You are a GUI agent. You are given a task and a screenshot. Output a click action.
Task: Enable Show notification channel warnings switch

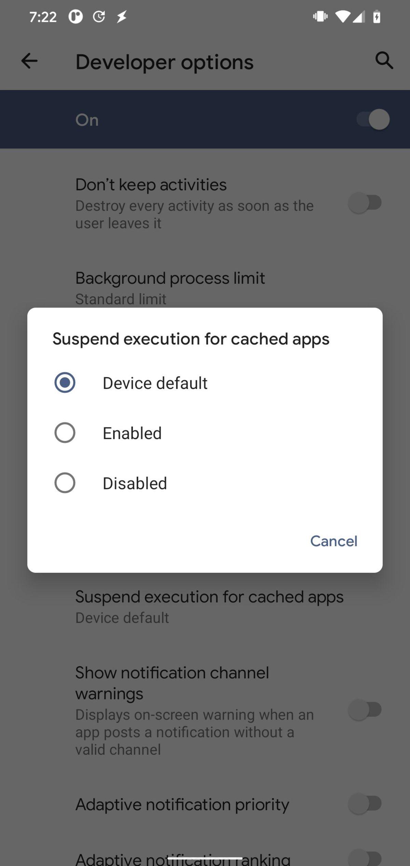(x=365, y=710)
